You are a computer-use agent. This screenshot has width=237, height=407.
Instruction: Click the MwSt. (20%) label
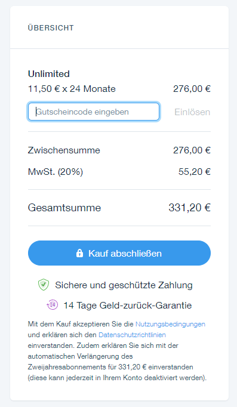click(x=56, y=172)
